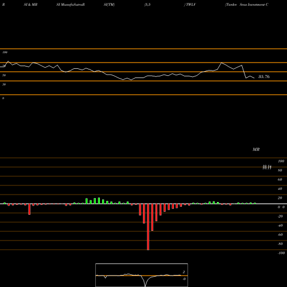The width and height of the screenshot is (287, 287).
Task: Click the tallest red histogram bar
Action: pyautogui.click(x=148, y=227)
